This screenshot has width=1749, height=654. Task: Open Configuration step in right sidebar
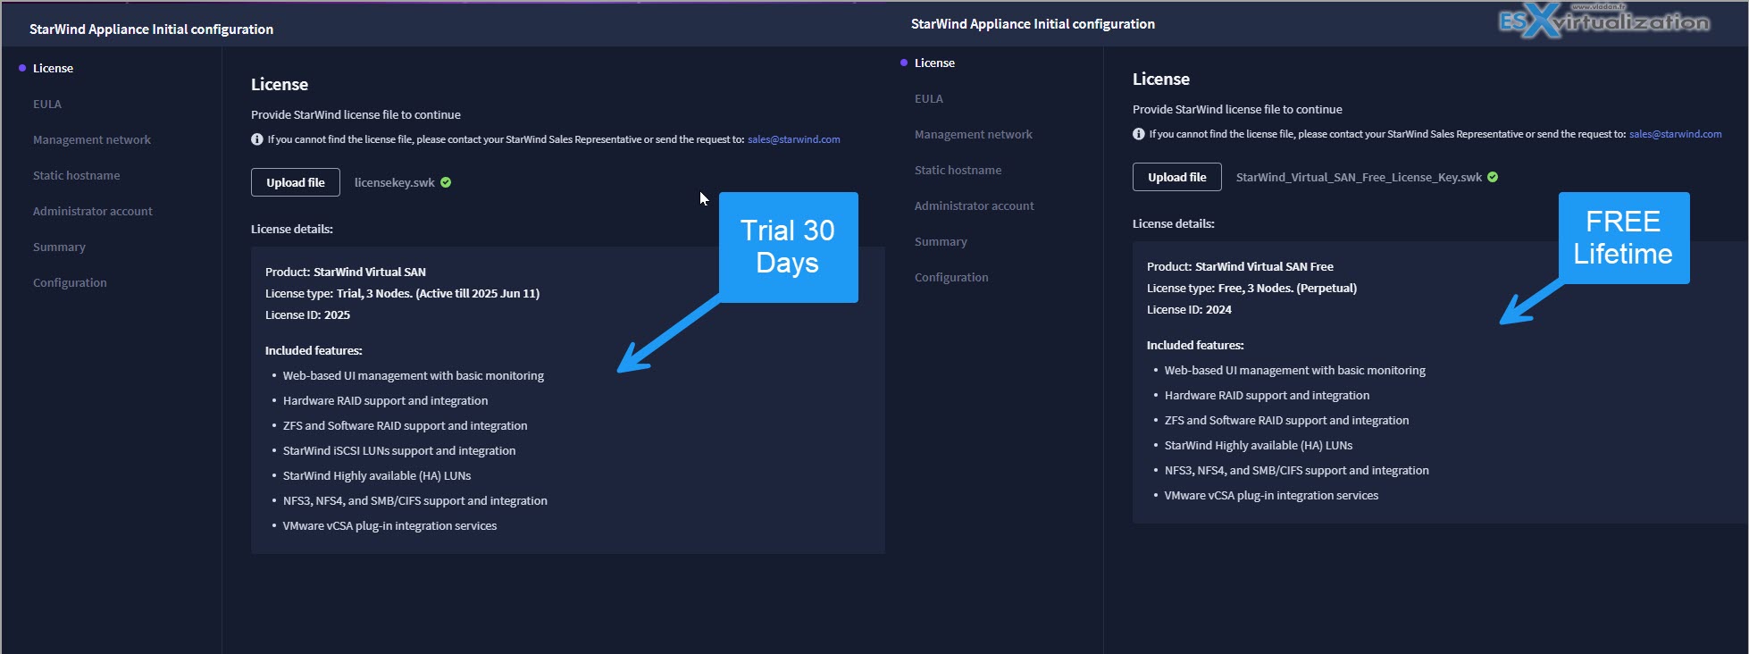[x=951, y=277]
